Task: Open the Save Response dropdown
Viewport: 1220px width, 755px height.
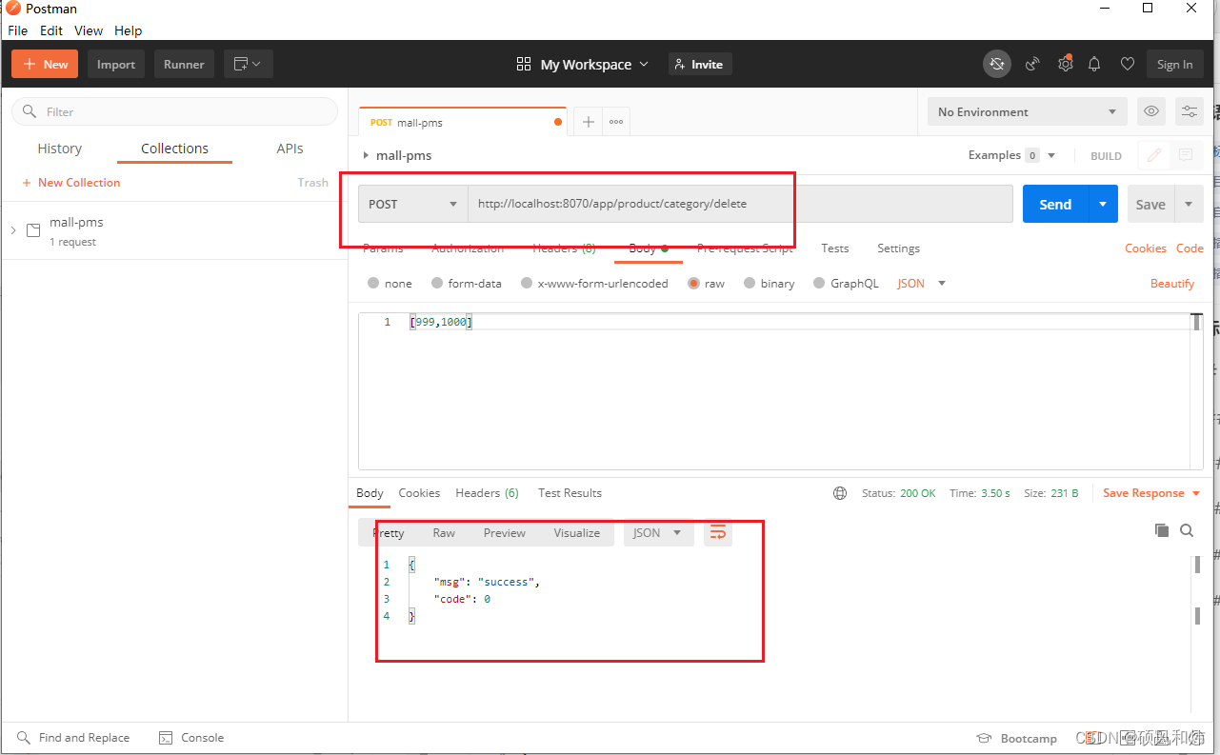Action: [1150, 493]
